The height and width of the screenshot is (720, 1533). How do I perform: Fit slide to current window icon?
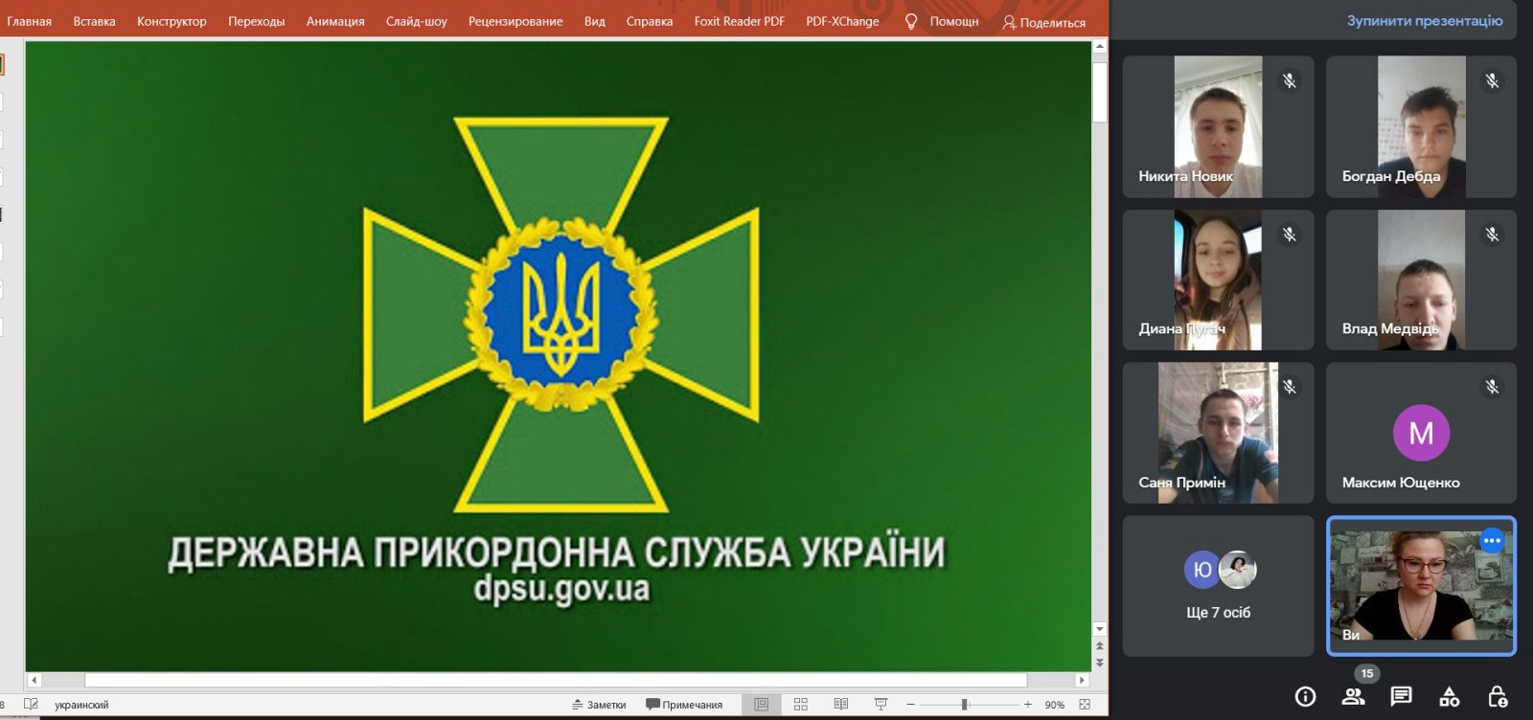click(x=1086, y=705)
